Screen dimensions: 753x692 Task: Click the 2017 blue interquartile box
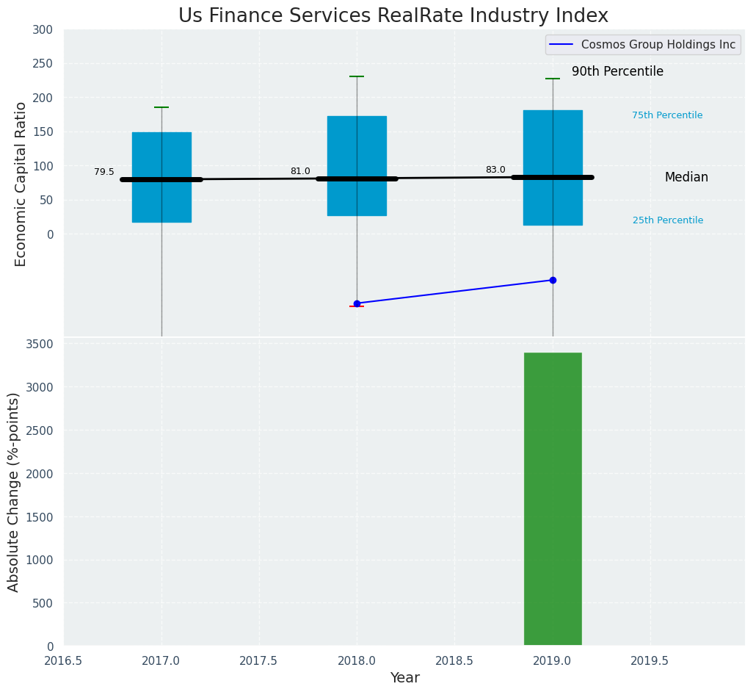tap(162, 177)
